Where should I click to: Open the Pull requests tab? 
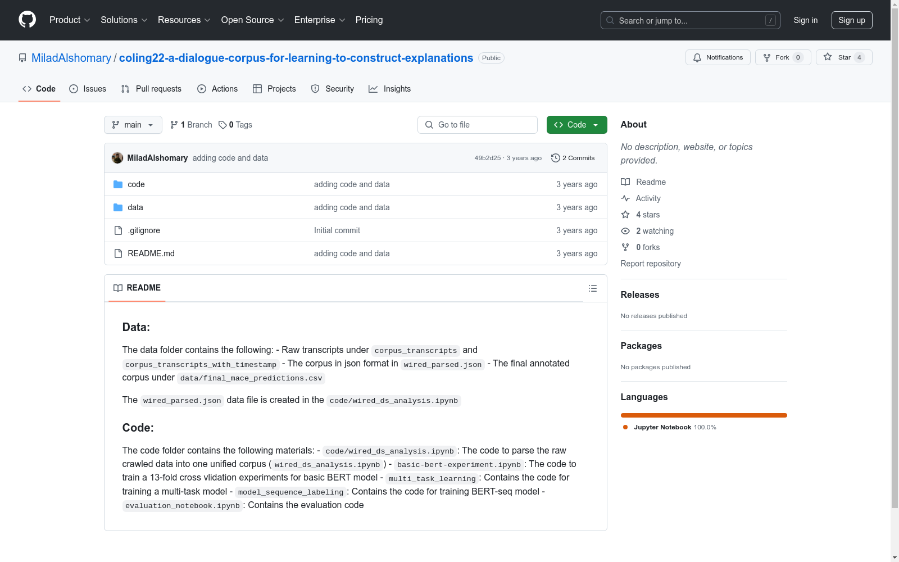tap(151, 89)
